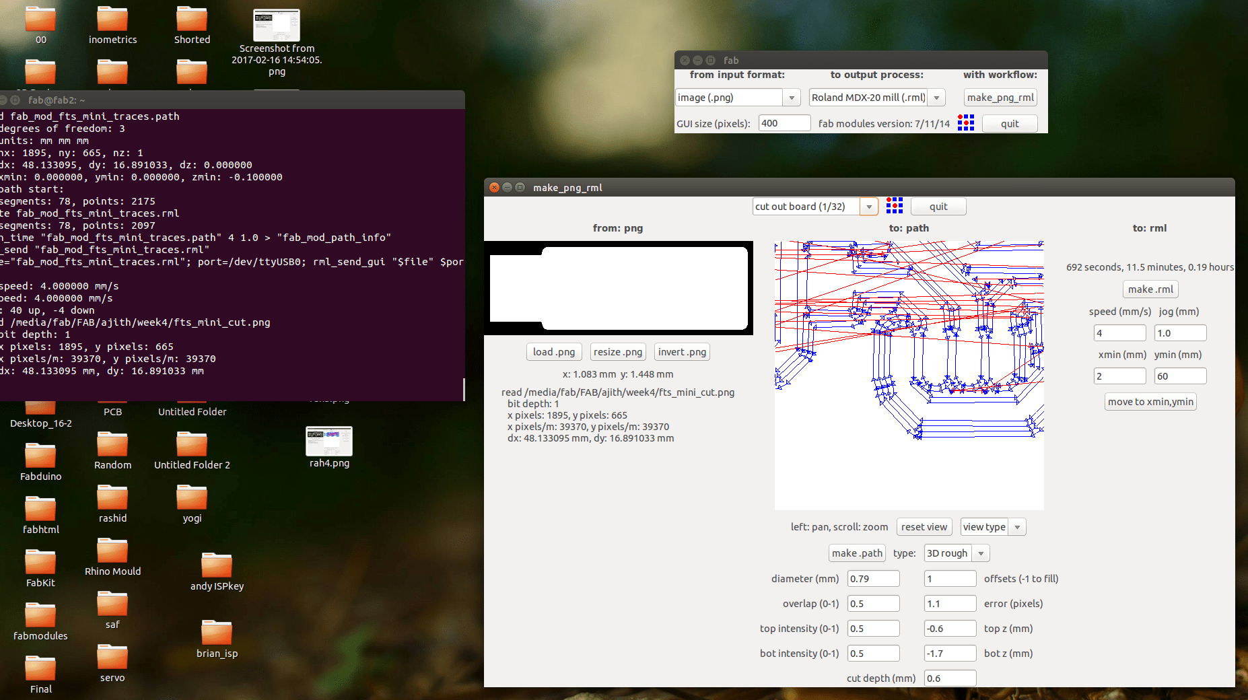Click quit in the make_png_rml window
This screenshot has width=1248, height=700.
click(x=938, y=207)
